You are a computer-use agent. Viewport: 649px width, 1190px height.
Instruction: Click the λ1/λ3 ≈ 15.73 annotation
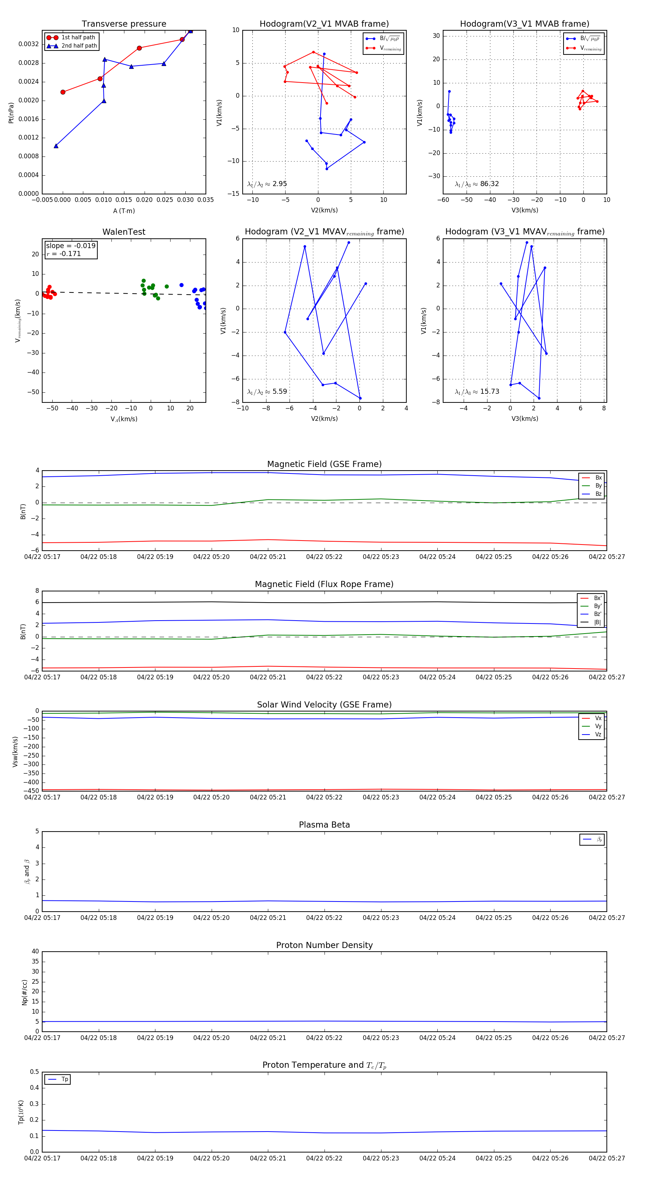(477, 392)
